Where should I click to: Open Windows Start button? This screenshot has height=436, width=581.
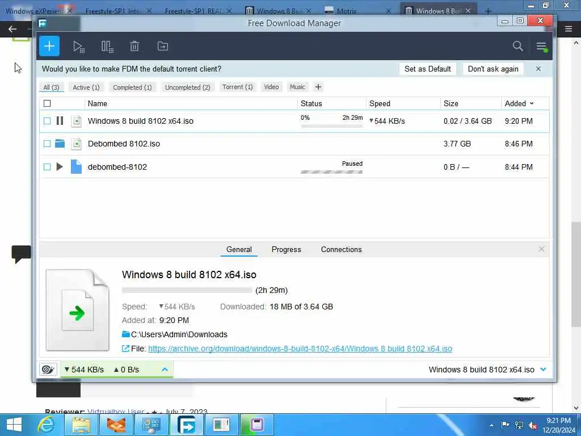14,425
